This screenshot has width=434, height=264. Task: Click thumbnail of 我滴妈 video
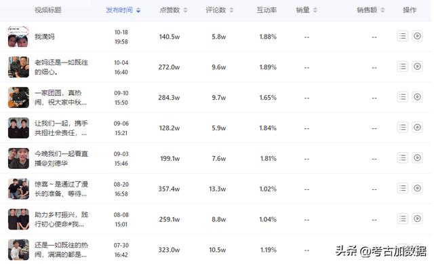coord(18,37)
